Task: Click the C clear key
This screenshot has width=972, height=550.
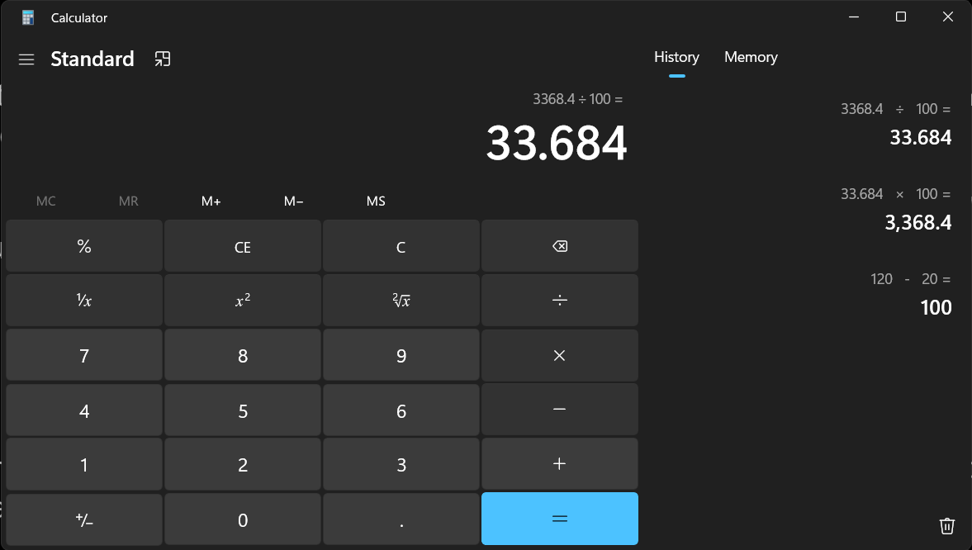Action: [401, 246]
